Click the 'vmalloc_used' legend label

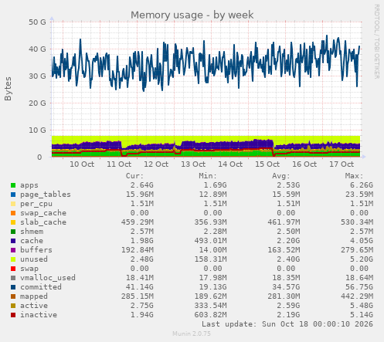coord(48,278)
